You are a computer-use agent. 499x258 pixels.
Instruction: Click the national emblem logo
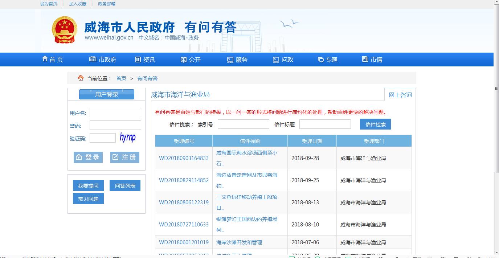point(65,30)
